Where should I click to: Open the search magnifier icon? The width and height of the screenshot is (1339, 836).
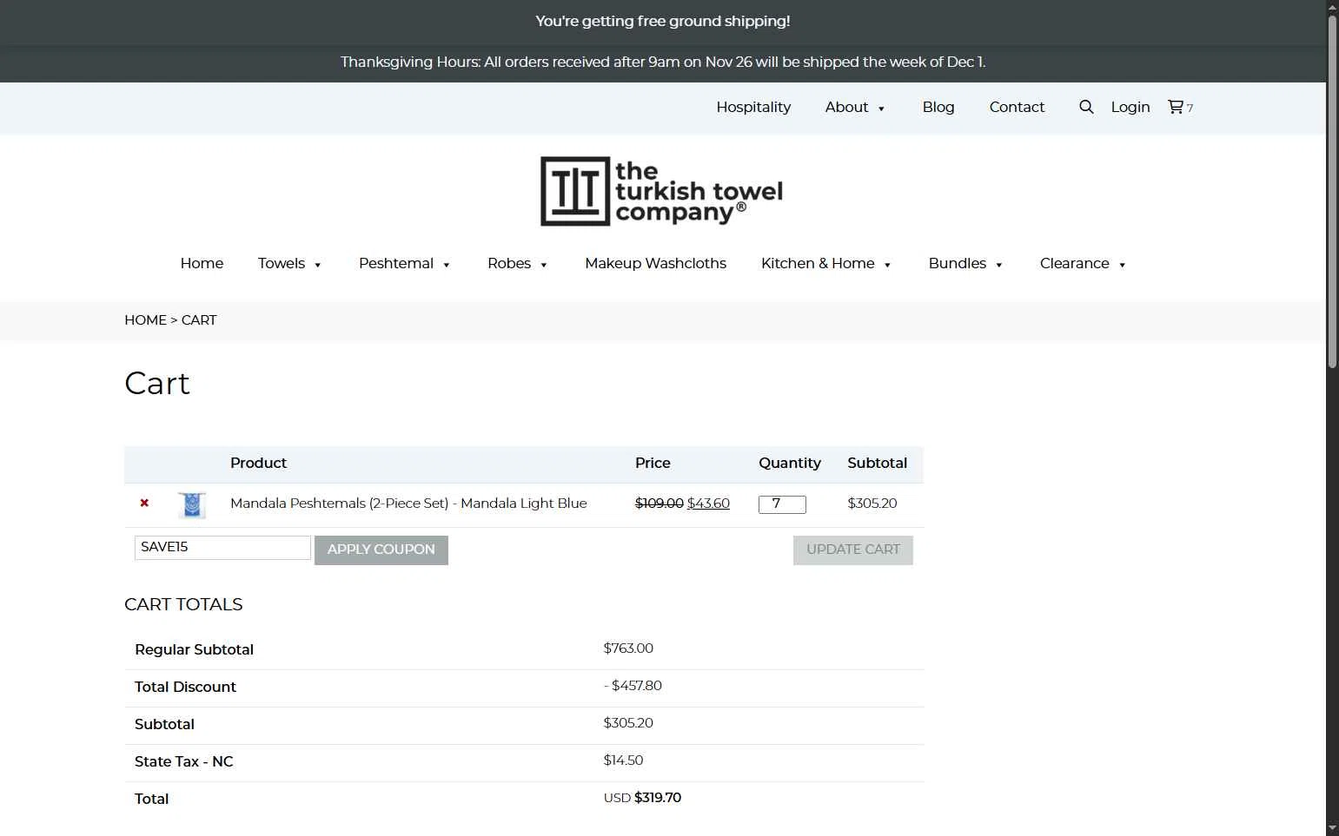1086,107
